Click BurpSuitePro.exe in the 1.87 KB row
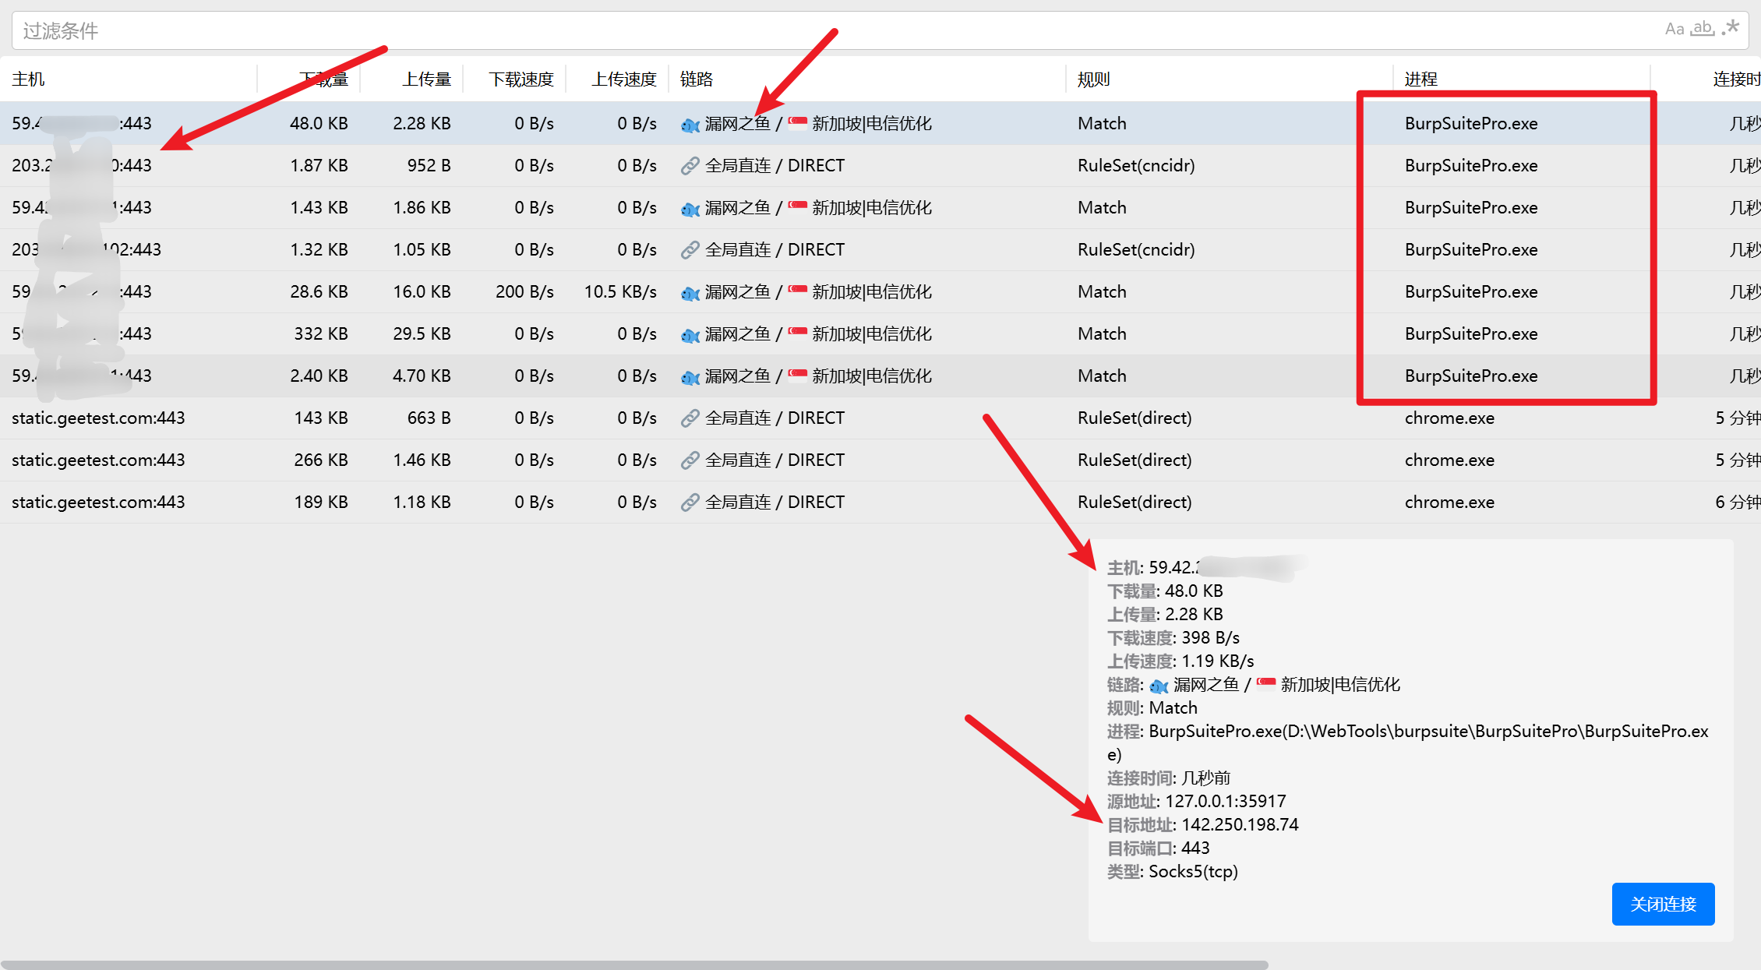Image resolution: width=1761 pixels, height=970 pixels. [x=1471, y=165]
